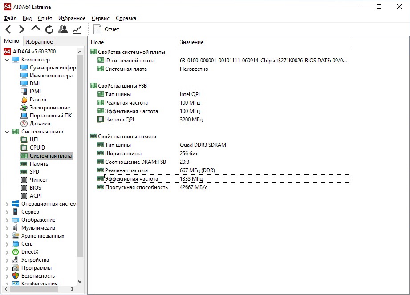Screen dimensions: 410x295
Task: Open the Сервис menu
Action: pos(101,18)
